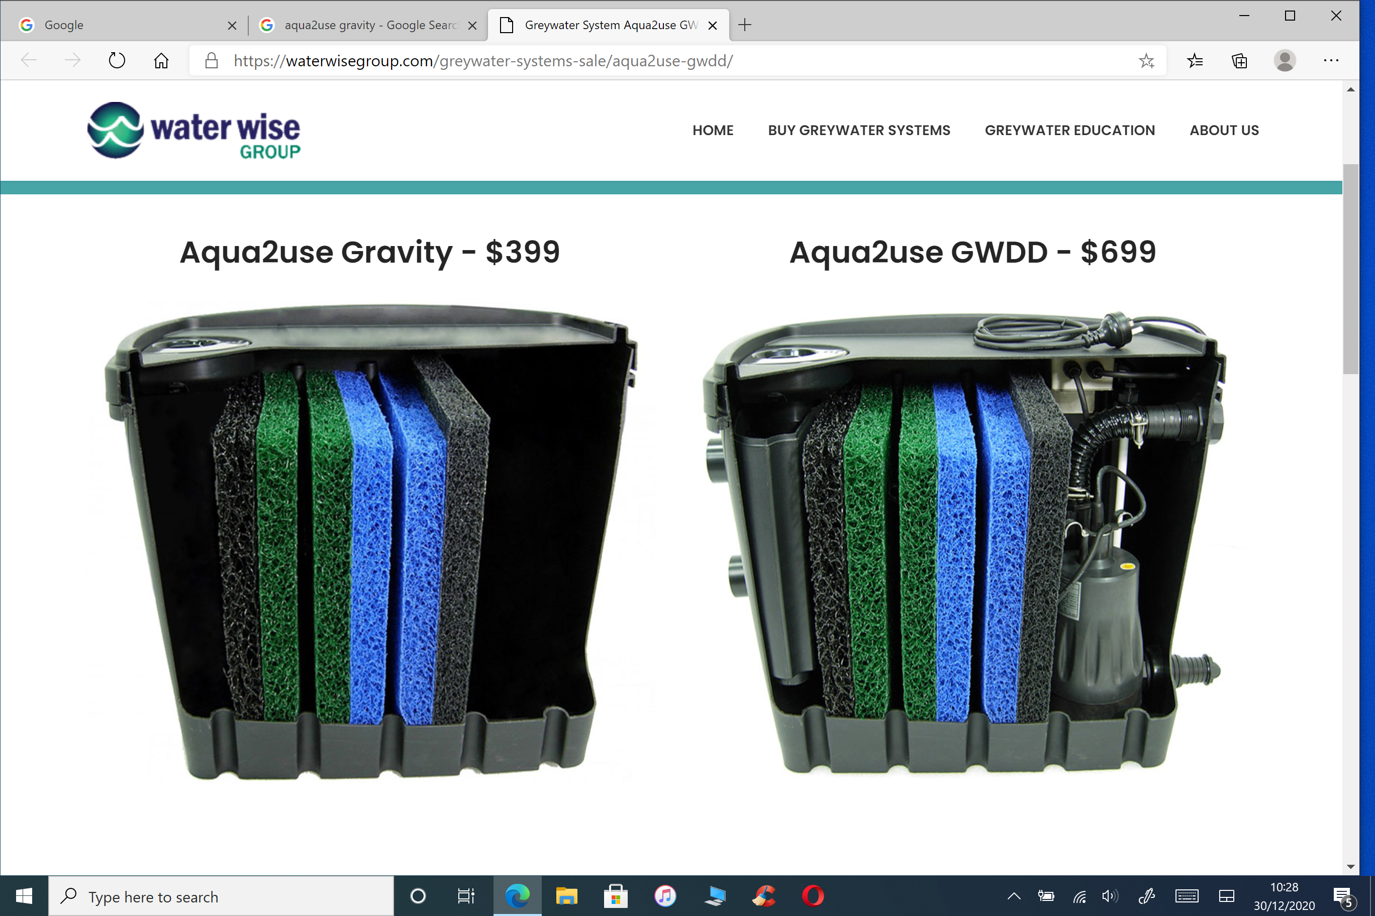Open the touch keyboard tray icon

pos(1187,895)
